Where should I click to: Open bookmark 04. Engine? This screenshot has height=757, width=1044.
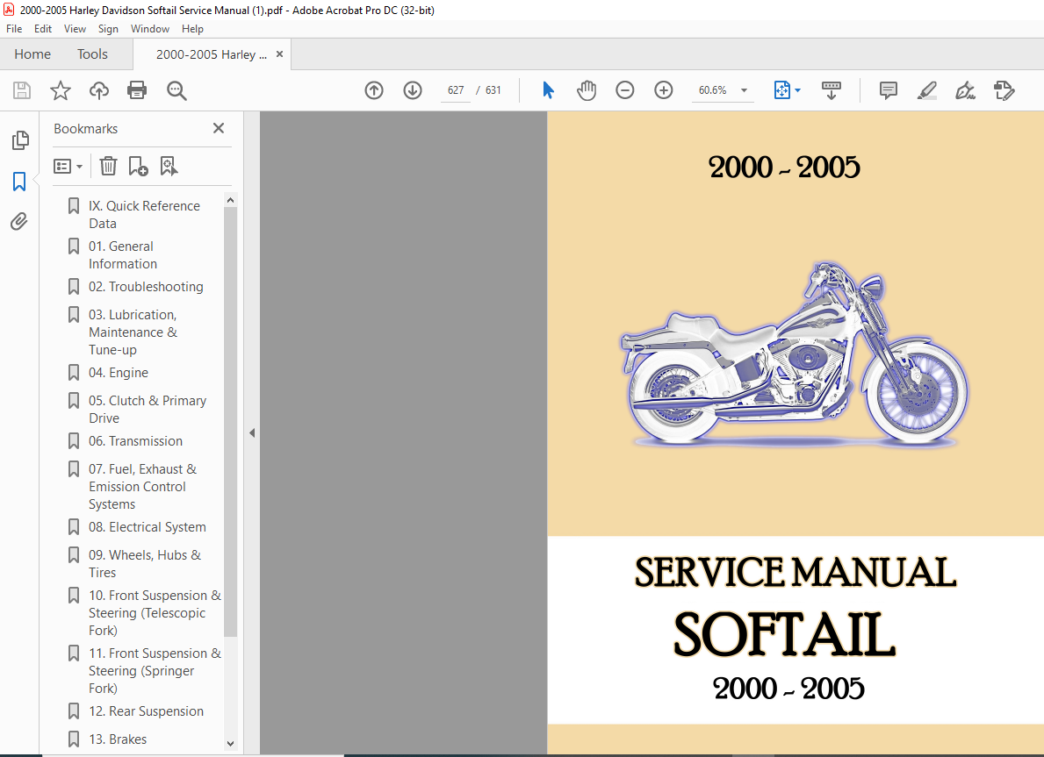[x=118, y=373]
